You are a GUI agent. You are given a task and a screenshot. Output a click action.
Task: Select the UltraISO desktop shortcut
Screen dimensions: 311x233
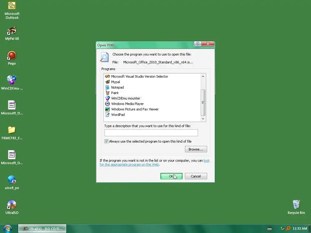12,207
